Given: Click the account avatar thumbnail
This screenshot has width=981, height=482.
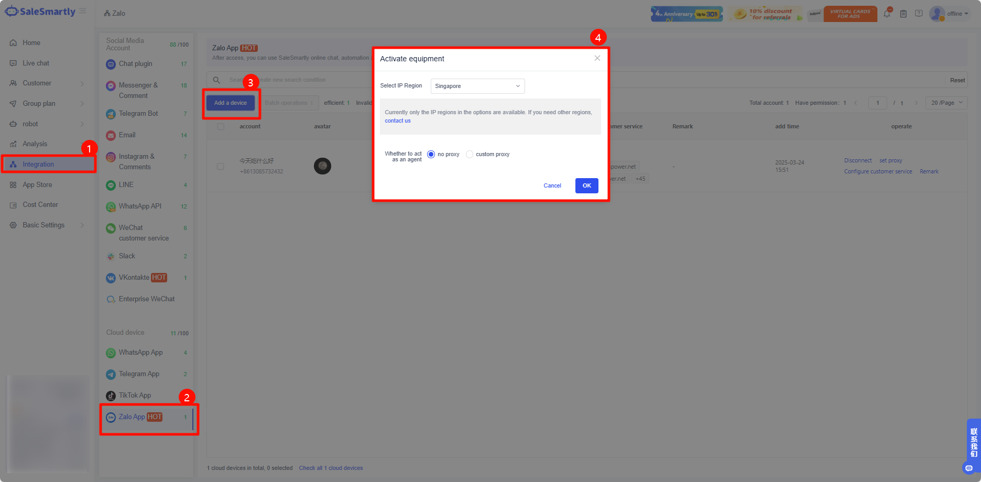Looking at the screenshot, I should click(322, 167).
